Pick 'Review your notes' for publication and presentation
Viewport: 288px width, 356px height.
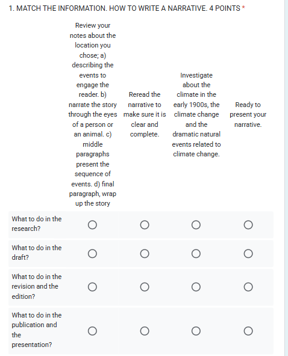click(x=92, y=331)
